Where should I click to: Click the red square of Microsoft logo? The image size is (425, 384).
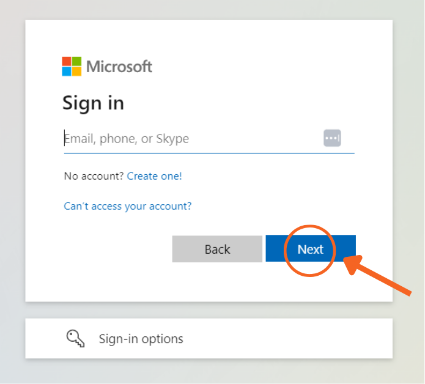pos(67,61)
